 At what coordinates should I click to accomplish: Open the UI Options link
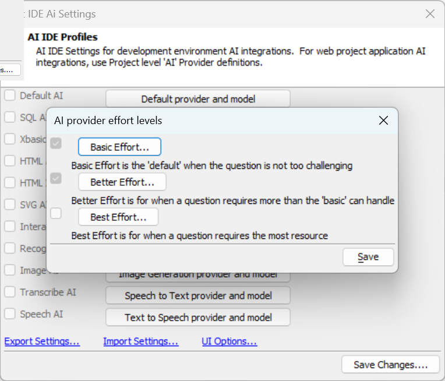pyautogui.click(x=229, y=341)
